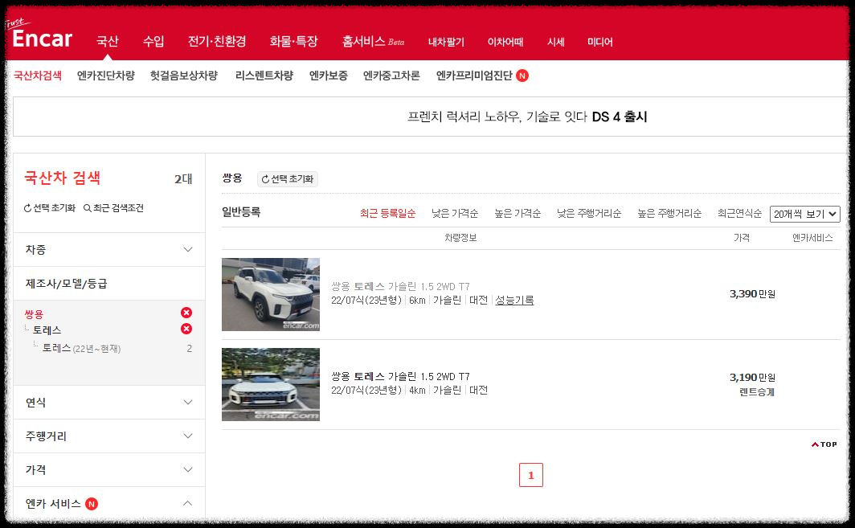
Task: Open the 수입 main menu
Action: click(x=153, y=42)
